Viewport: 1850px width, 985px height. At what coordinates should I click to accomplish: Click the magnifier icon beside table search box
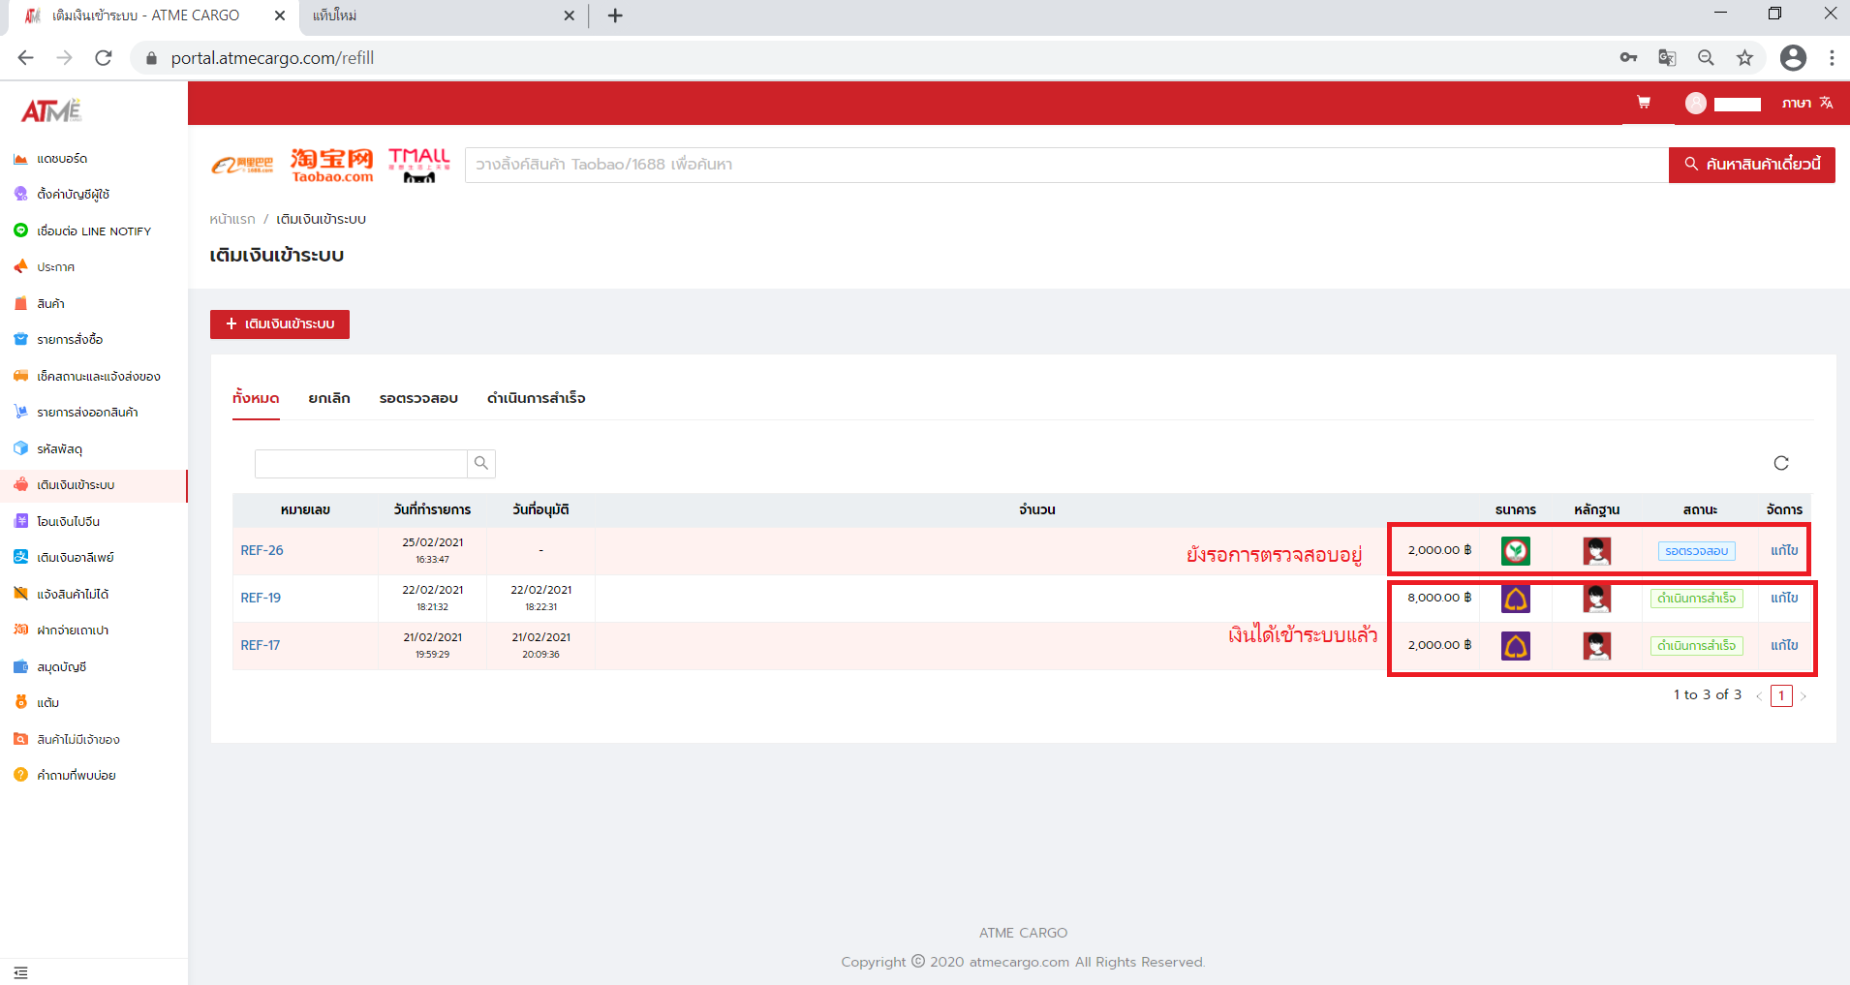(x=481, y=464)
